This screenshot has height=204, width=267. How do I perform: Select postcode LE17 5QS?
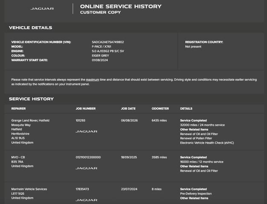pos(18,193)
